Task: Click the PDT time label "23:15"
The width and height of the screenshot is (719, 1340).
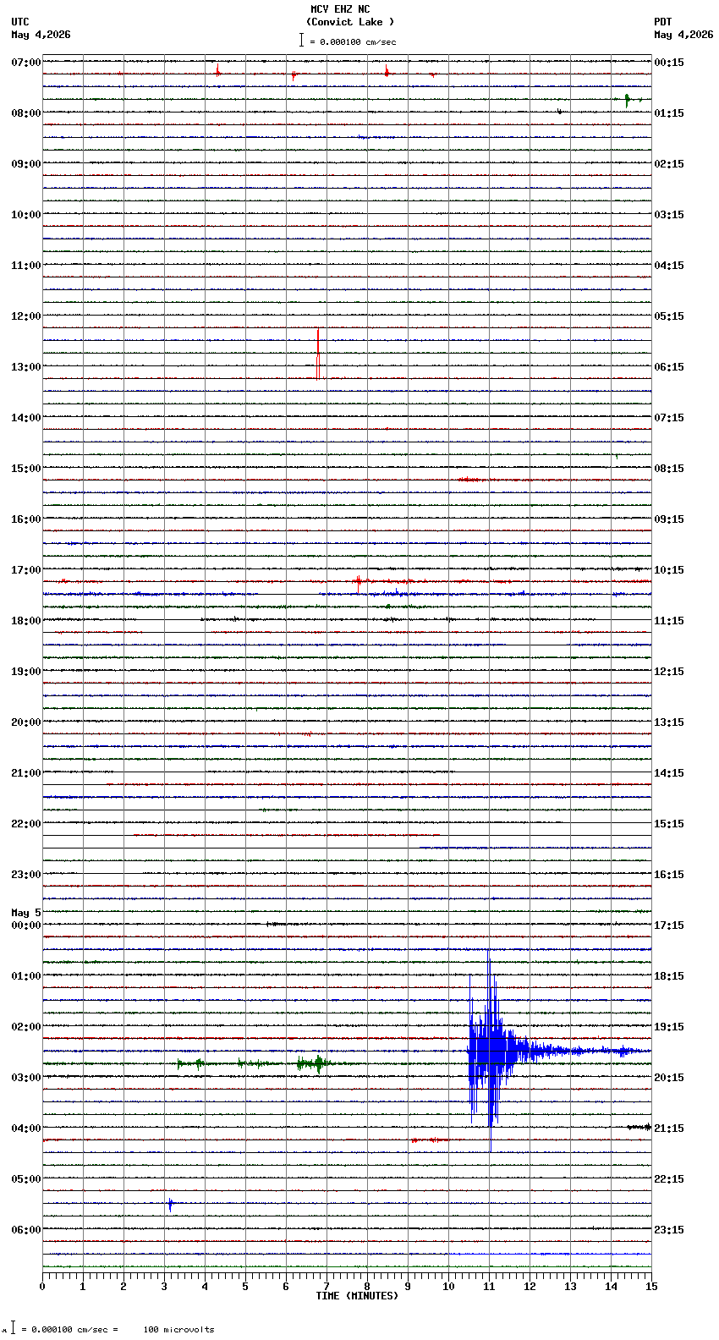Action: click(669, 1230)
